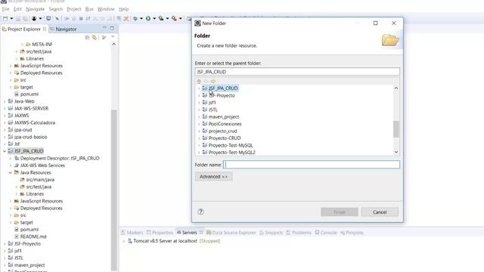Expand JSF_JPA_CRUD in the dialog folder tree
The height and width of the screenshot is (272, 484).
199,88
